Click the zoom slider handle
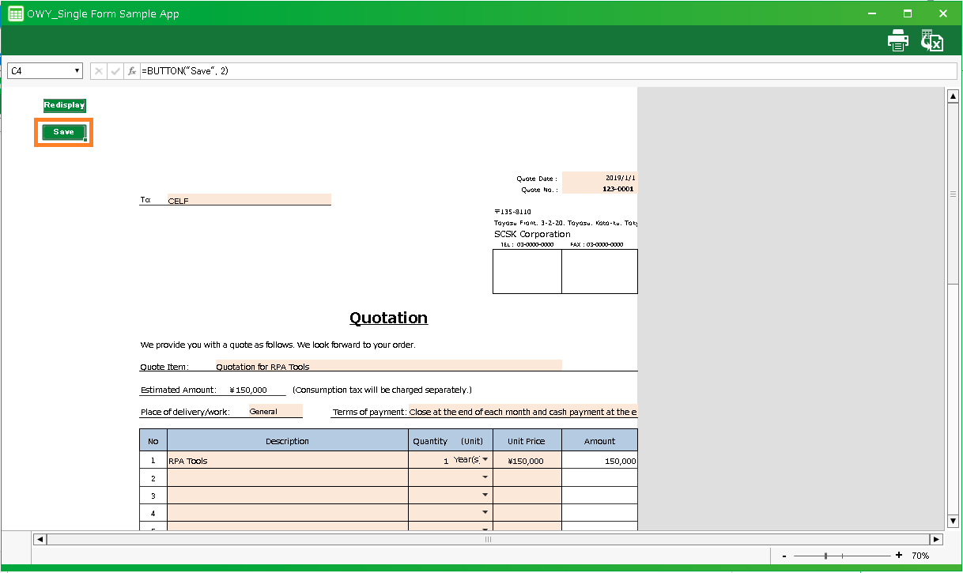963x573 pixels. [x=825, y=556]
